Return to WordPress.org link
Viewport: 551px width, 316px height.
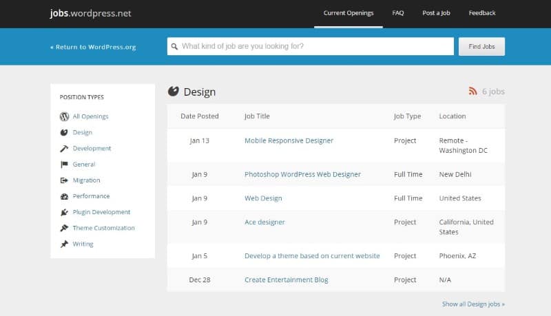pyautogui.click(x=93, y=47)
